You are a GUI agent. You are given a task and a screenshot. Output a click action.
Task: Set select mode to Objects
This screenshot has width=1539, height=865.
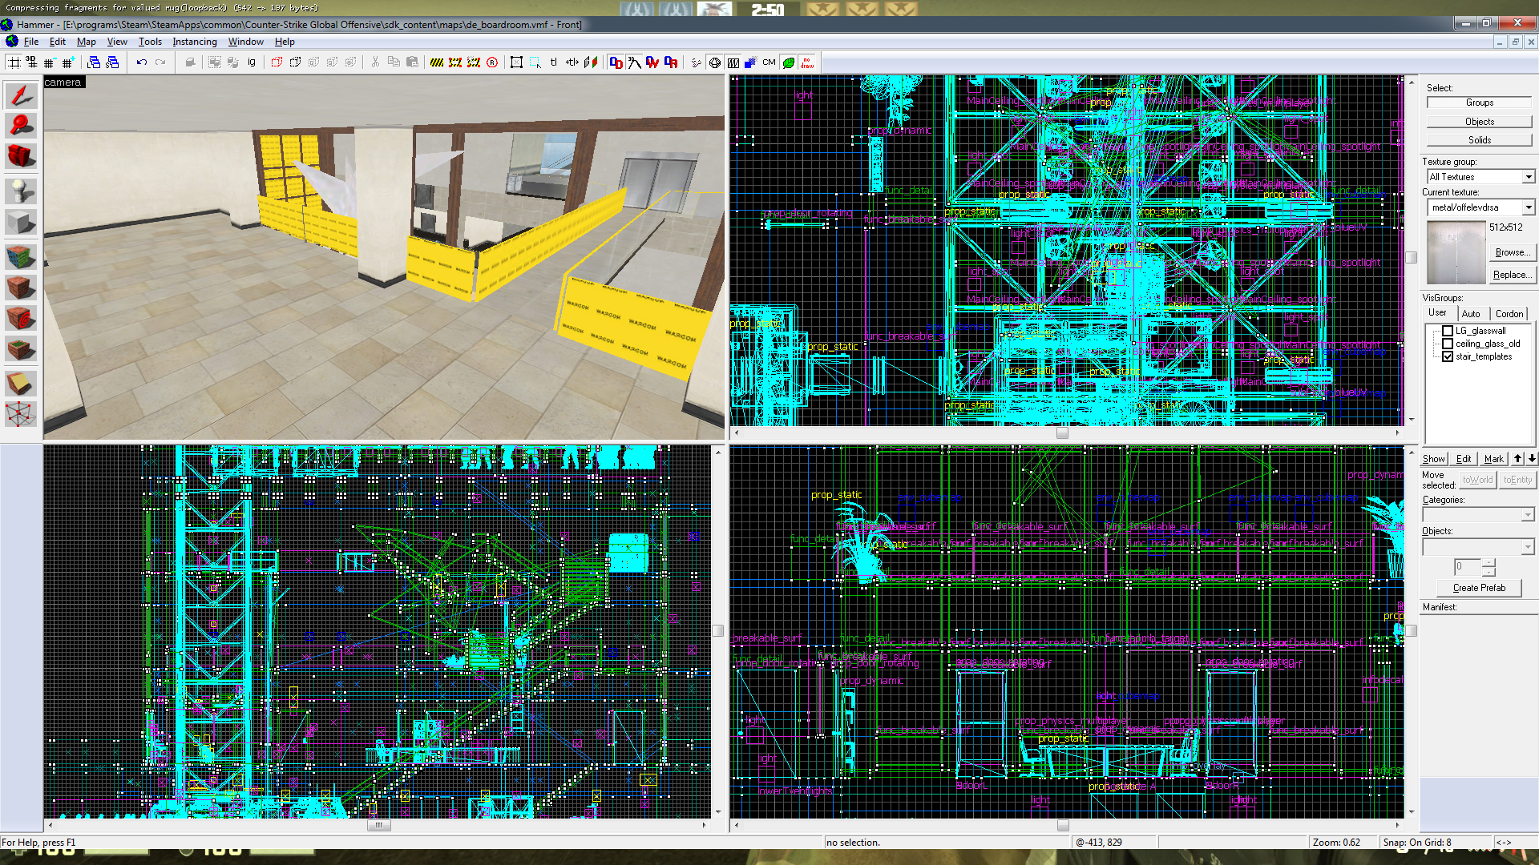(x=1479, y=122)
